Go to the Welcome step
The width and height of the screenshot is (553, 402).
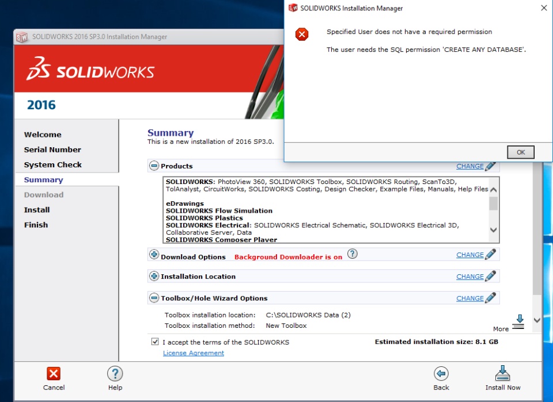pyautogui.click(x=43, y=135)
